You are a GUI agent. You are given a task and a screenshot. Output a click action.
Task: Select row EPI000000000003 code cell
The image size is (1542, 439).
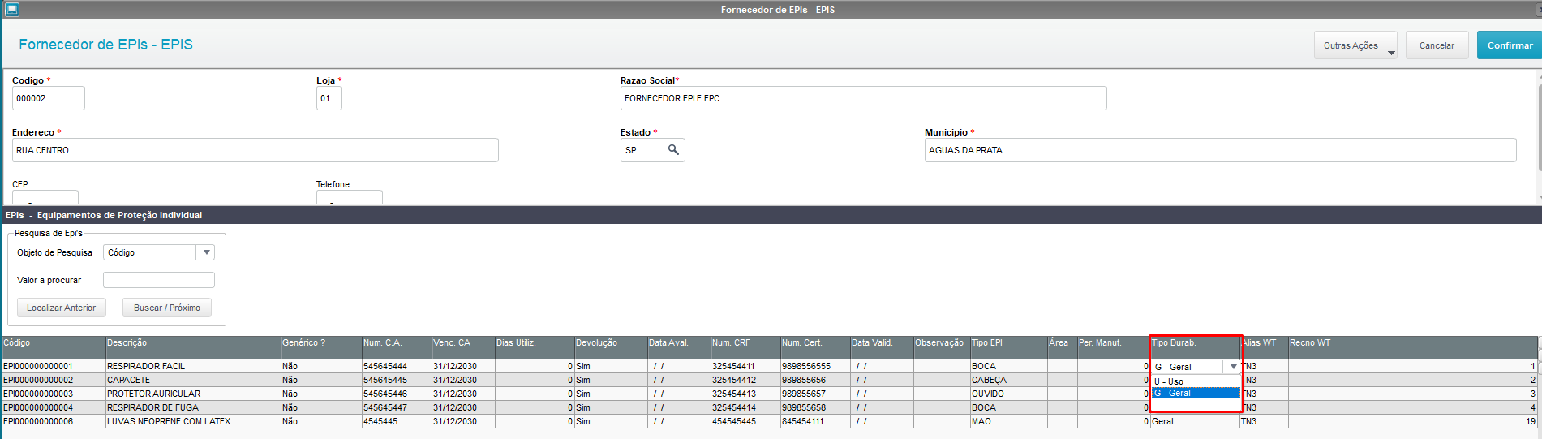click(x=54, y=394)
